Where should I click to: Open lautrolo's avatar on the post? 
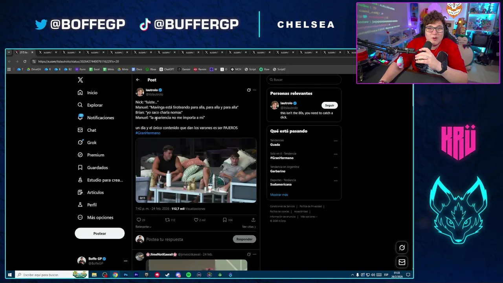[x=140, y=92]
